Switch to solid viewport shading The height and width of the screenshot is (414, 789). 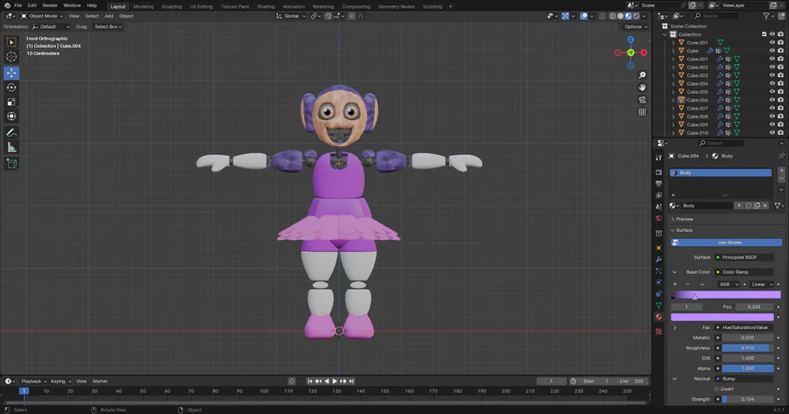point(621,16)
